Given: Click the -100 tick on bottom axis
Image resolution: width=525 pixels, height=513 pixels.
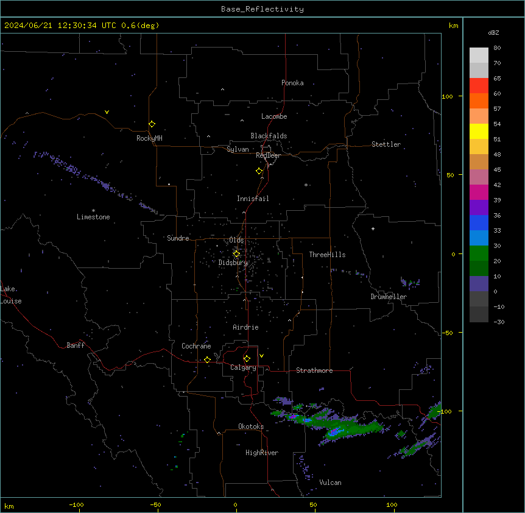Looking at the screenshot, I should pos(77,504).
